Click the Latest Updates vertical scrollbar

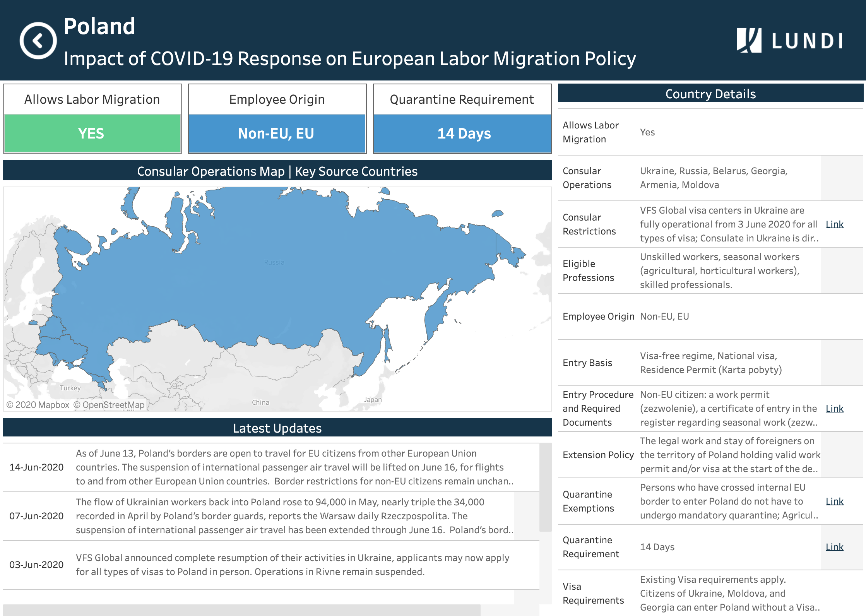pos(545,488)
